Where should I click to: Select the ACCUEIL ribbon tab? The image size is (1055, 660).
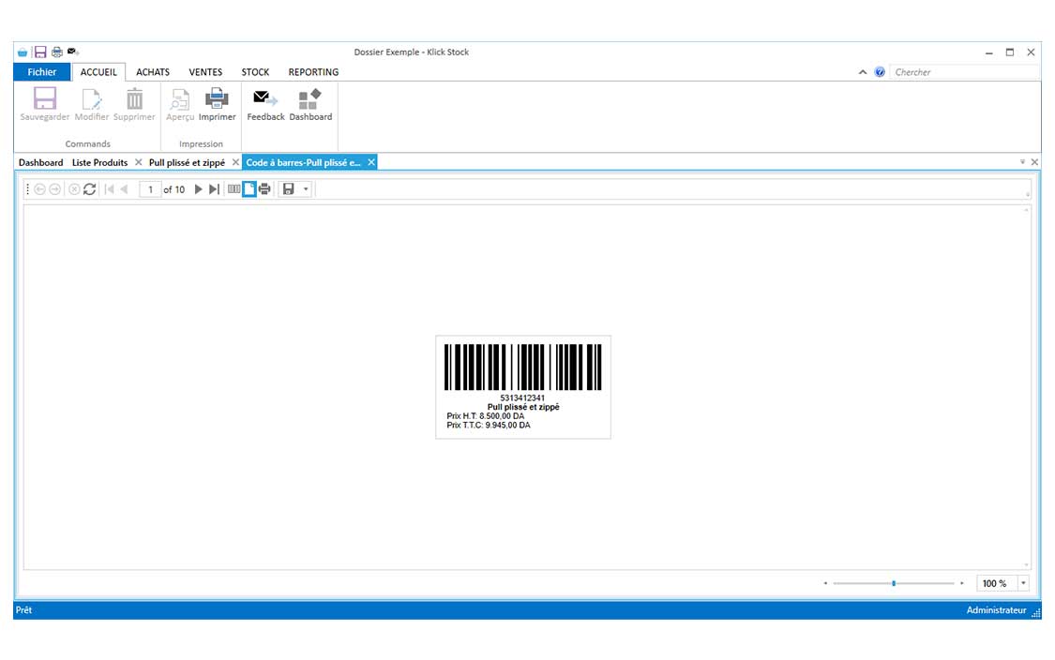point(98,72)
